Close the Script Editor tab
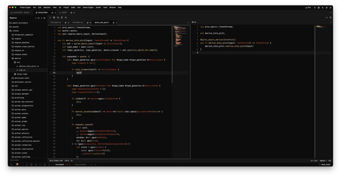This screenshot has height=177, width=341. click(x=55, y=13)
